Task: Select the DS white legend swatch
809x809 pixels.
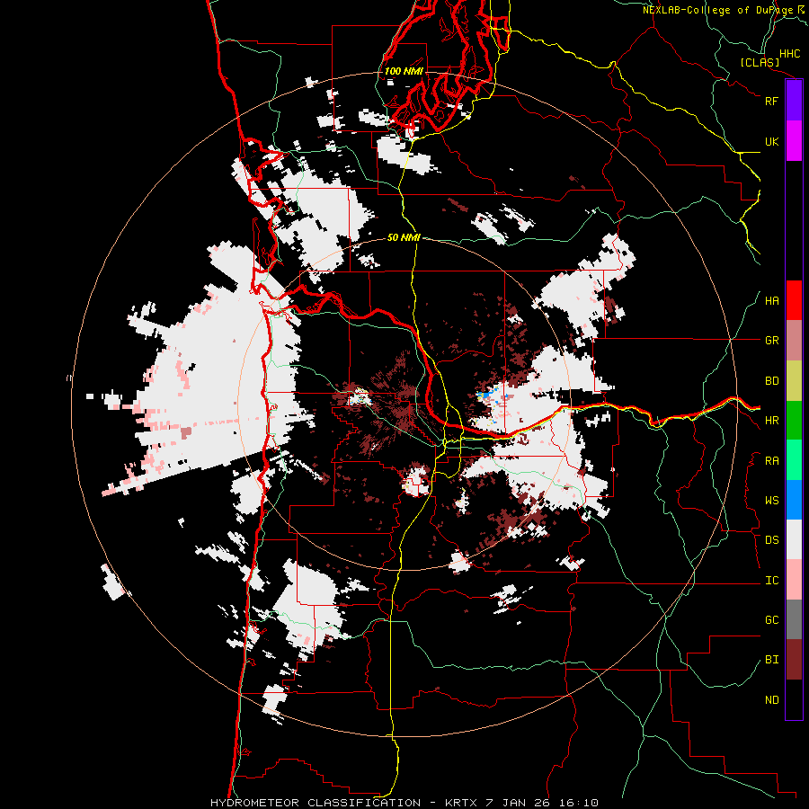Action: pyautogui.click(x=794, y=539)
